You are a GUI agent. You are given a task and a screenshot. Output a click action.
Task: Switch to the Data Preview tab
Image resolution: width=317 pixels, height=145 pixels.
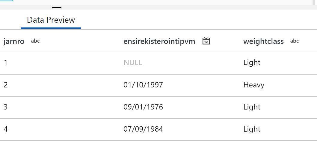coord(51,20)
